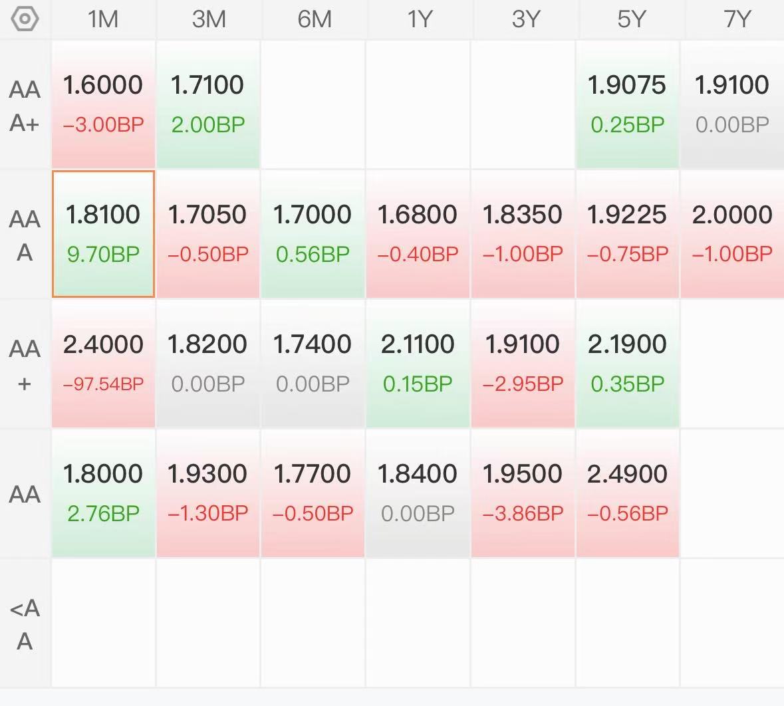This screenshot has width=784, height=706.
Task: Tap the AAA 3Y yield 1.8350
Action: [x=523, y=215]
